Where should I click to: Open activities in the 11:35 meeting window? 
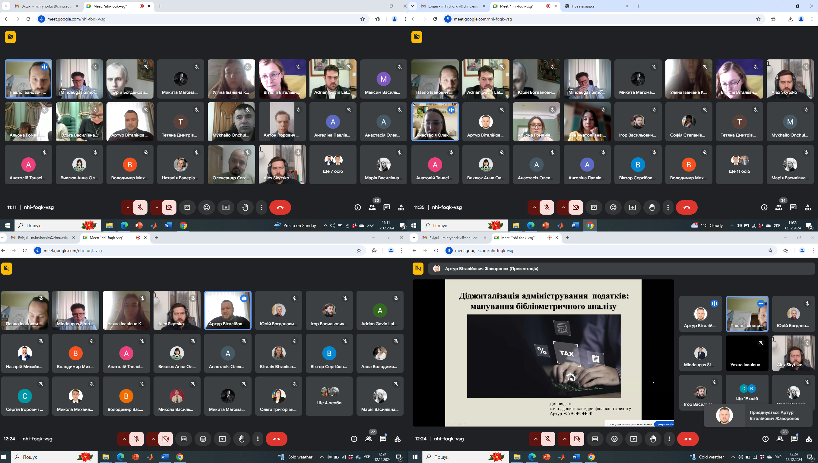pyautogui.click(x=808, y=207)
